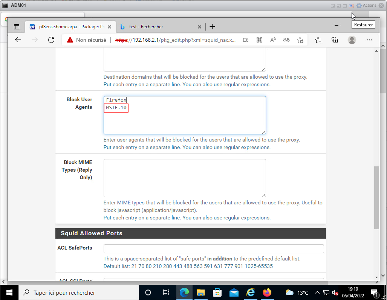Focus the ACL SafePorts input field
387x300 pixels.
coord(214,249)
